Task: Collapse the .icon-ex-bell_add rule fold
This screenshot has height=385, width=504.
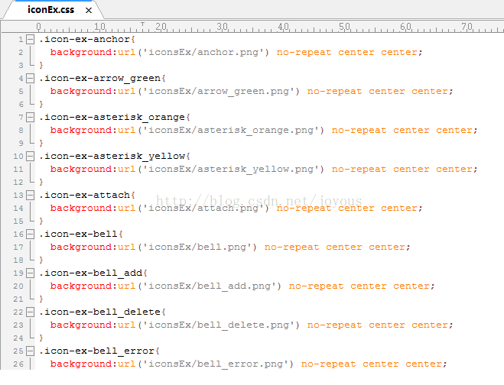Action: coord(30,273)
